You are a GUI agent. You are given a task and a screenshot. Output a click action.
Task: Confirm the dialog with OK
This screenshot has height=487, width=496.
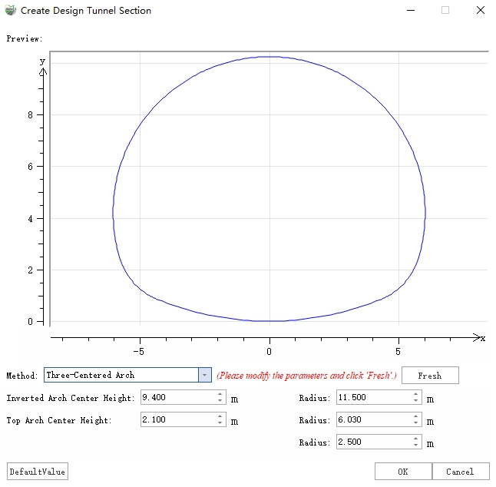403,472
